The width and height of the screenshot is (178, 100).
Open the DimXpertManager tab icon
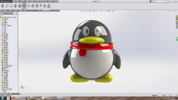[x=9, y=13]
